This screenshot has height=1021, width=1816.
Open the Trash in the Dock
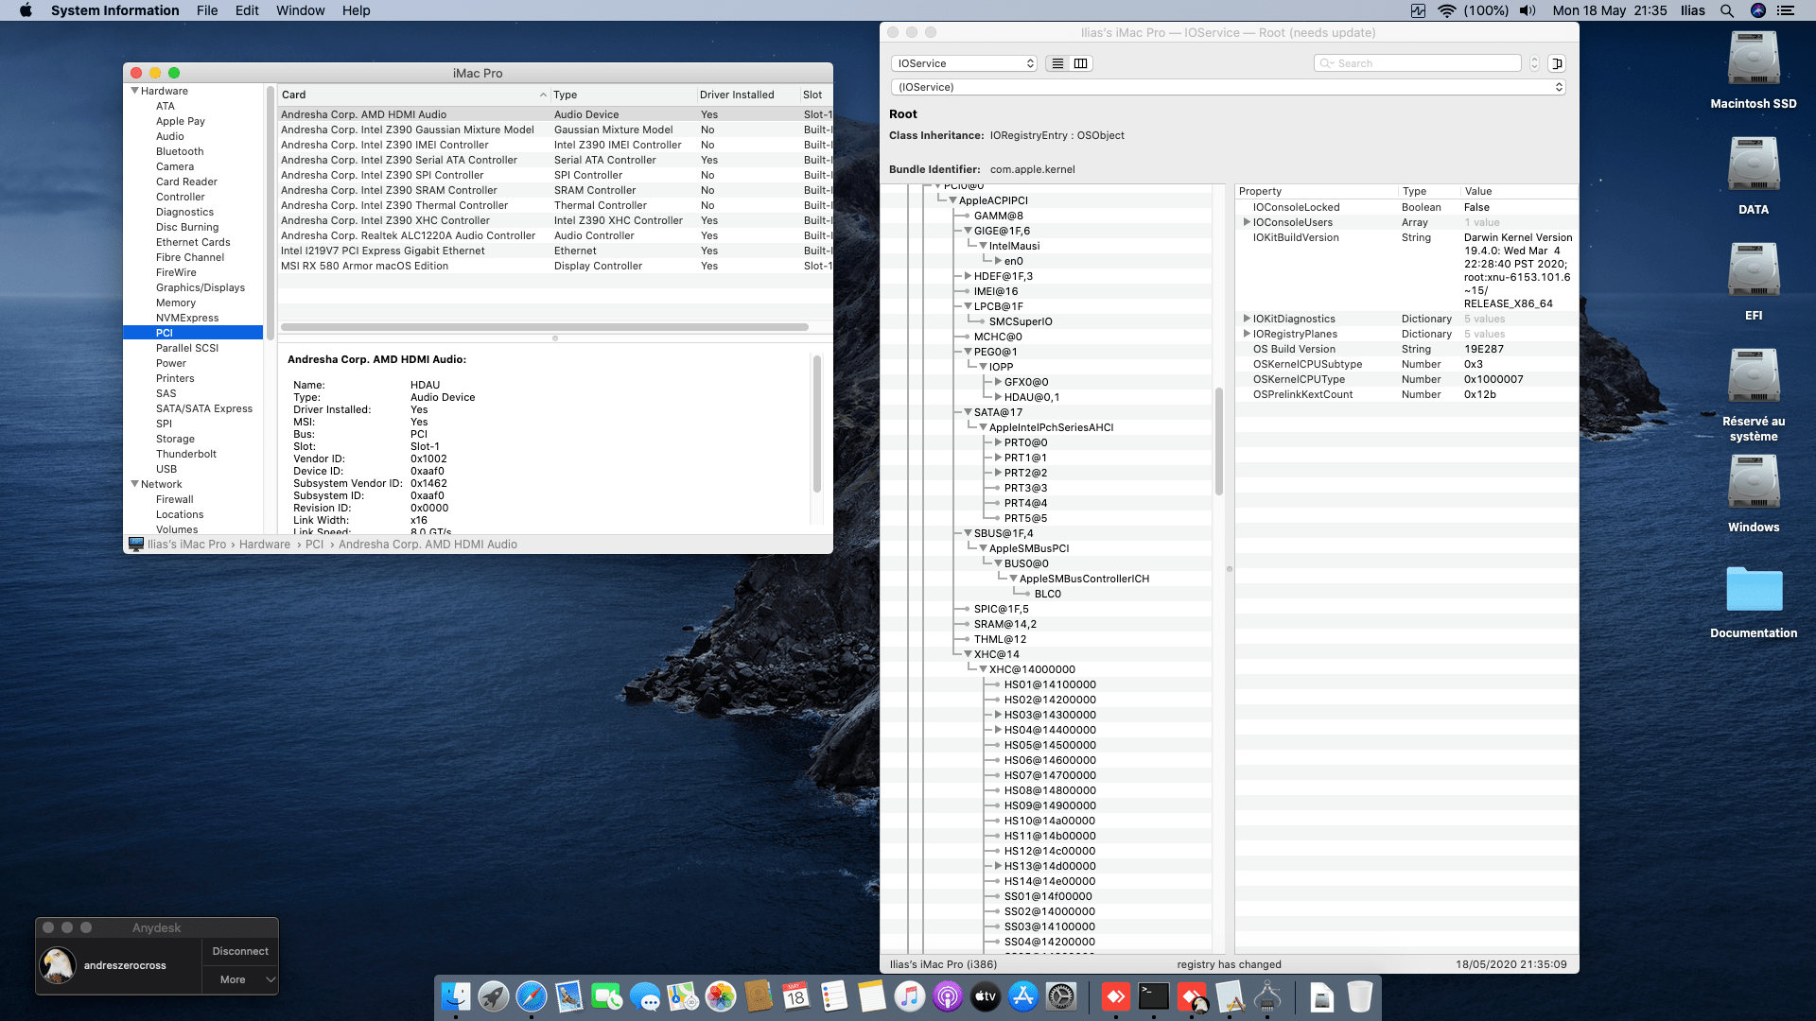coord(1360,996)
